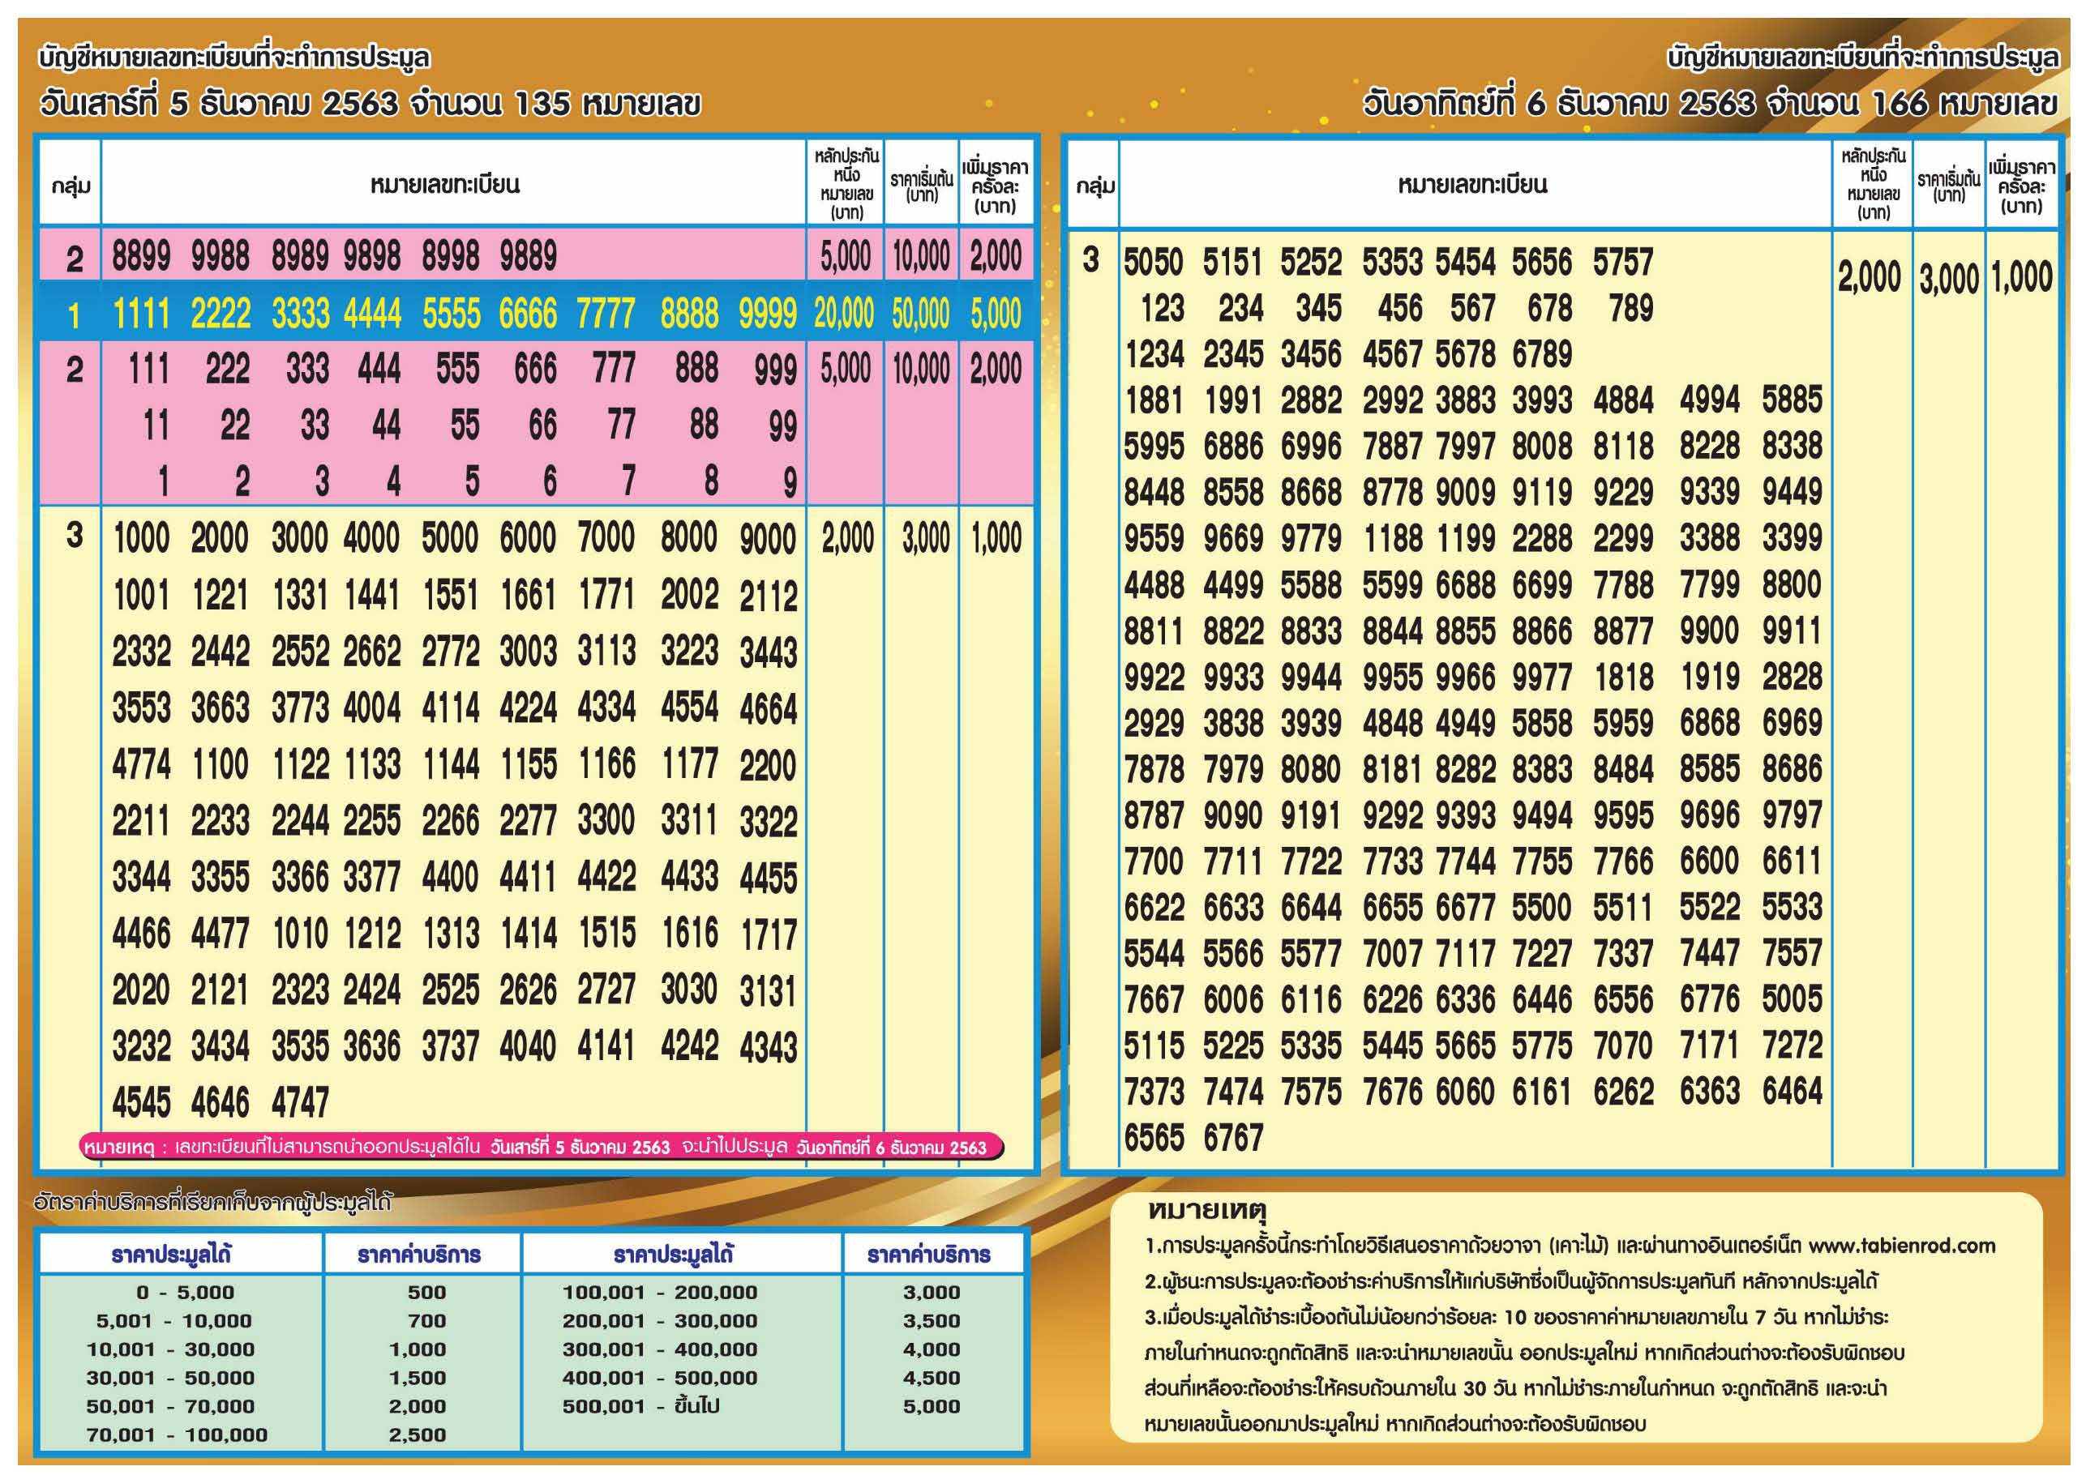Select plate number 8899 in pink row

click(141, 256)
